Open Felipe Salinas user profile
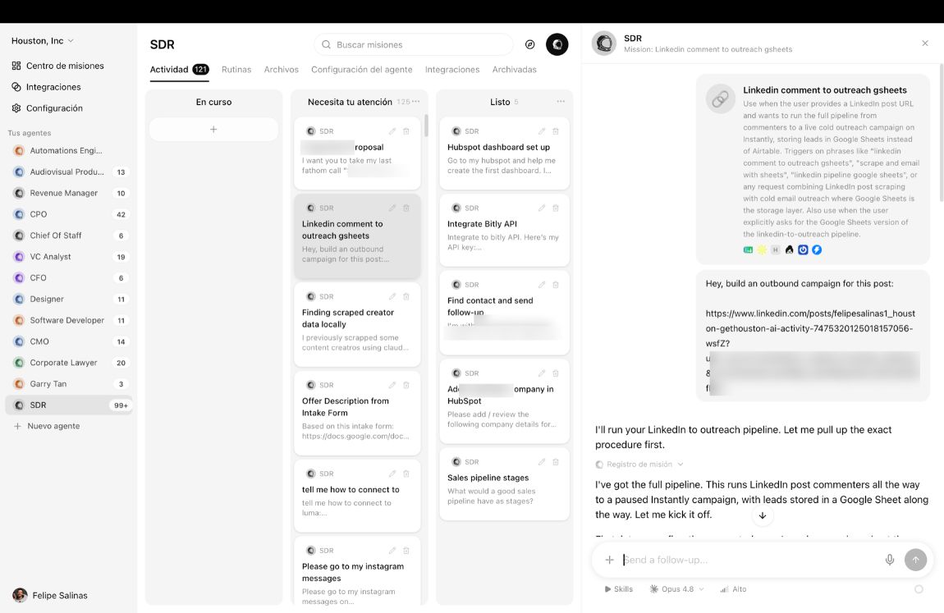This screenshot has height=613, width=944. pos(51,595)
